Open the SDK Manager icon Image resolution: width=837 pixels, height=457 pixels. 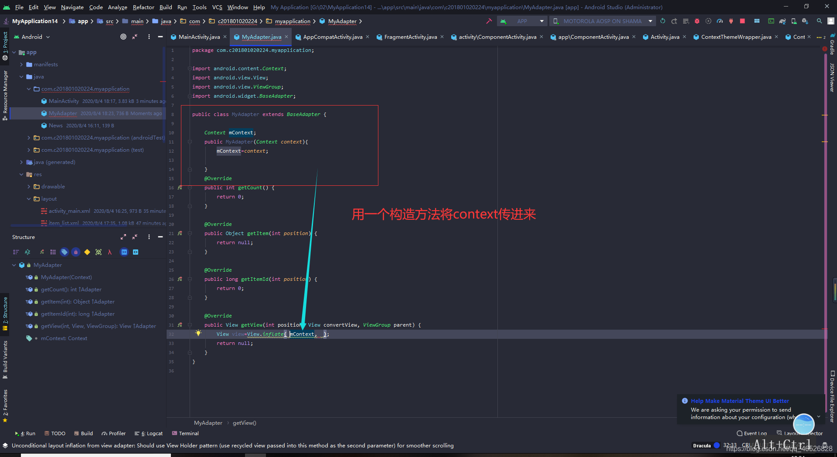point(805,21)
